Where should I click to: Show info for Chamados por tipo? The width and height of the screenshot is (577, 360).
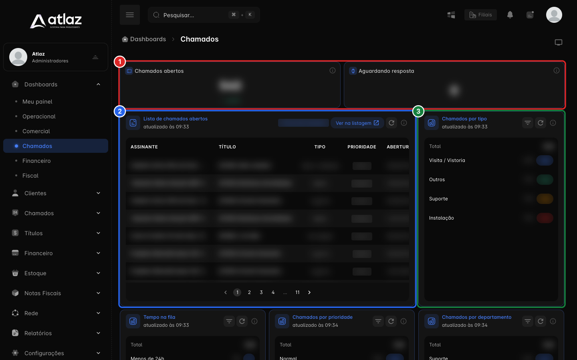tap(553, 123)
